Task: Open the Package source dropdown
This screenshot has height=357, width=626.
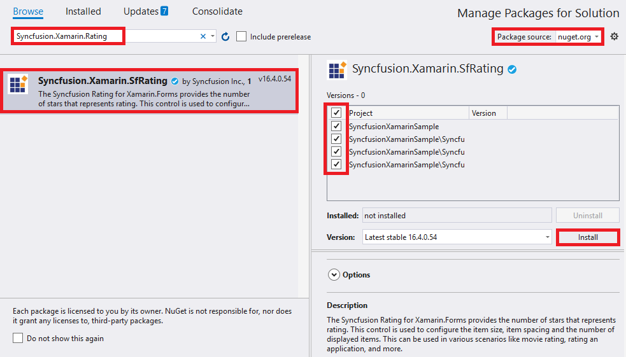Action: coord(578,37)
